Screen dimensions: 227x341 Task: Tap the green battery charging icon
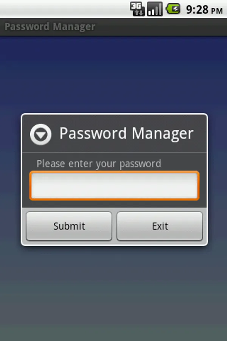click(173, 9)
